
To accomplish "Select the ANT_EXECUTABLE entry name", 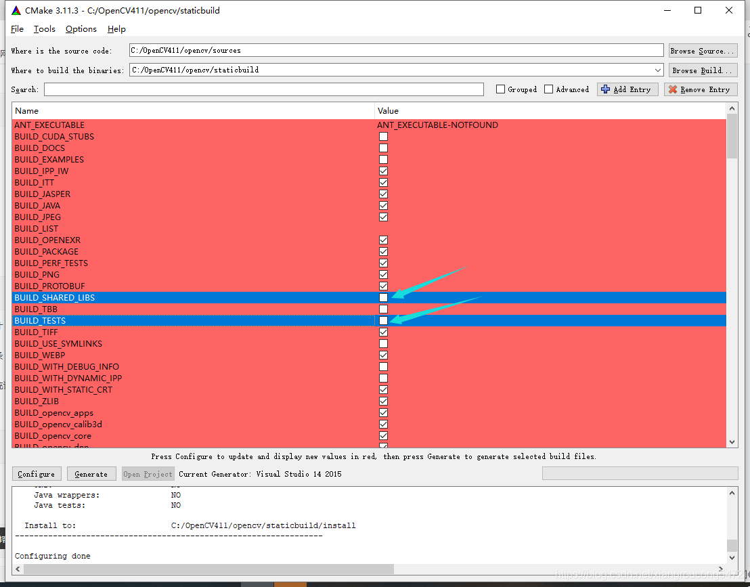I will pyautogui.click(x=49, y=125).
